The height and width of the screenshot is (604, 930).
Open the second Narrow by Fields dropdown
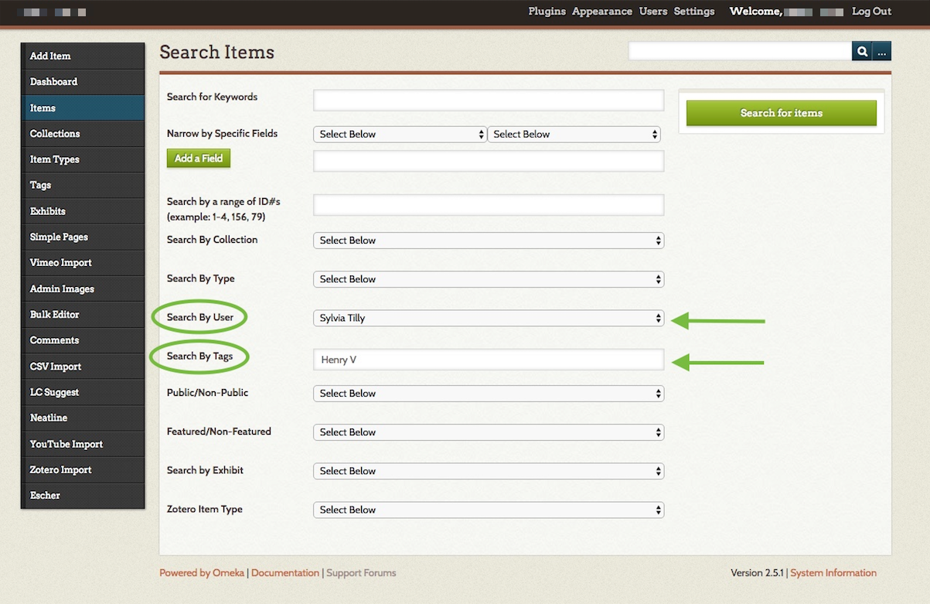[x=574, y=135]
